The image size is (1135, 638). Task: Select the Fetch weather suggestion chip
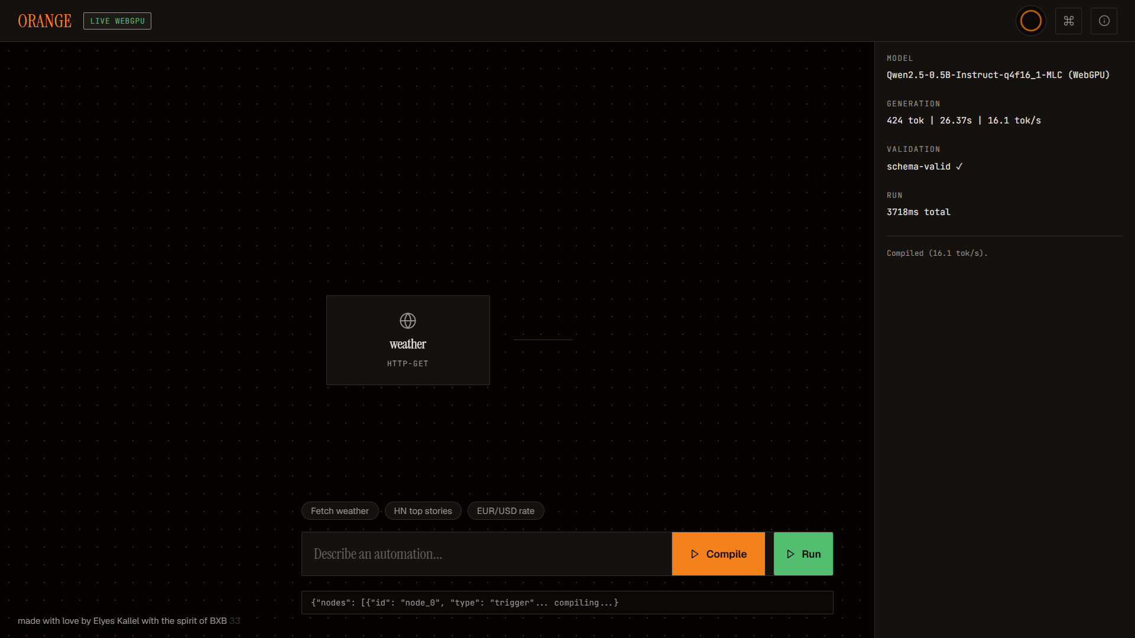coord(340,511)
